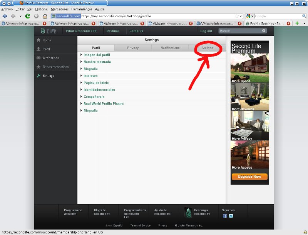
Task: Click the Notifications envelope icon in sidebar
Action: click(x=38, y=58)
